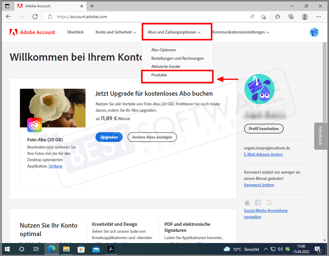Launch Adobe Acrobat from the taskbar
The height and width of the screenshot is (256, 329).
pos(111,249)
